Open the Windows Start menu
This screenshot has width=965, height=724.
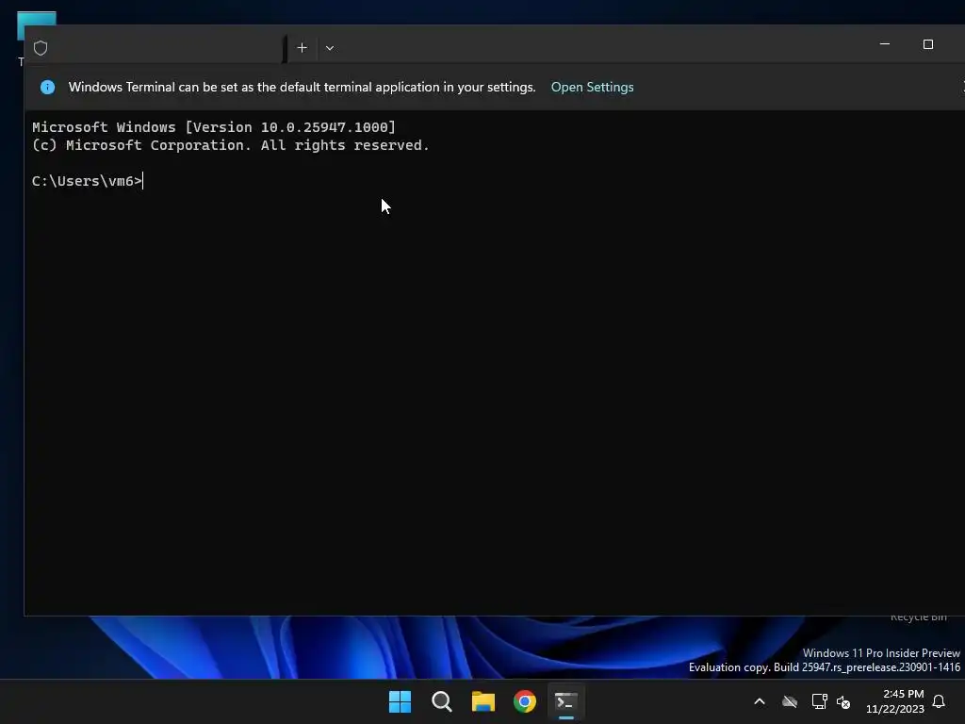tap(400, 701)
